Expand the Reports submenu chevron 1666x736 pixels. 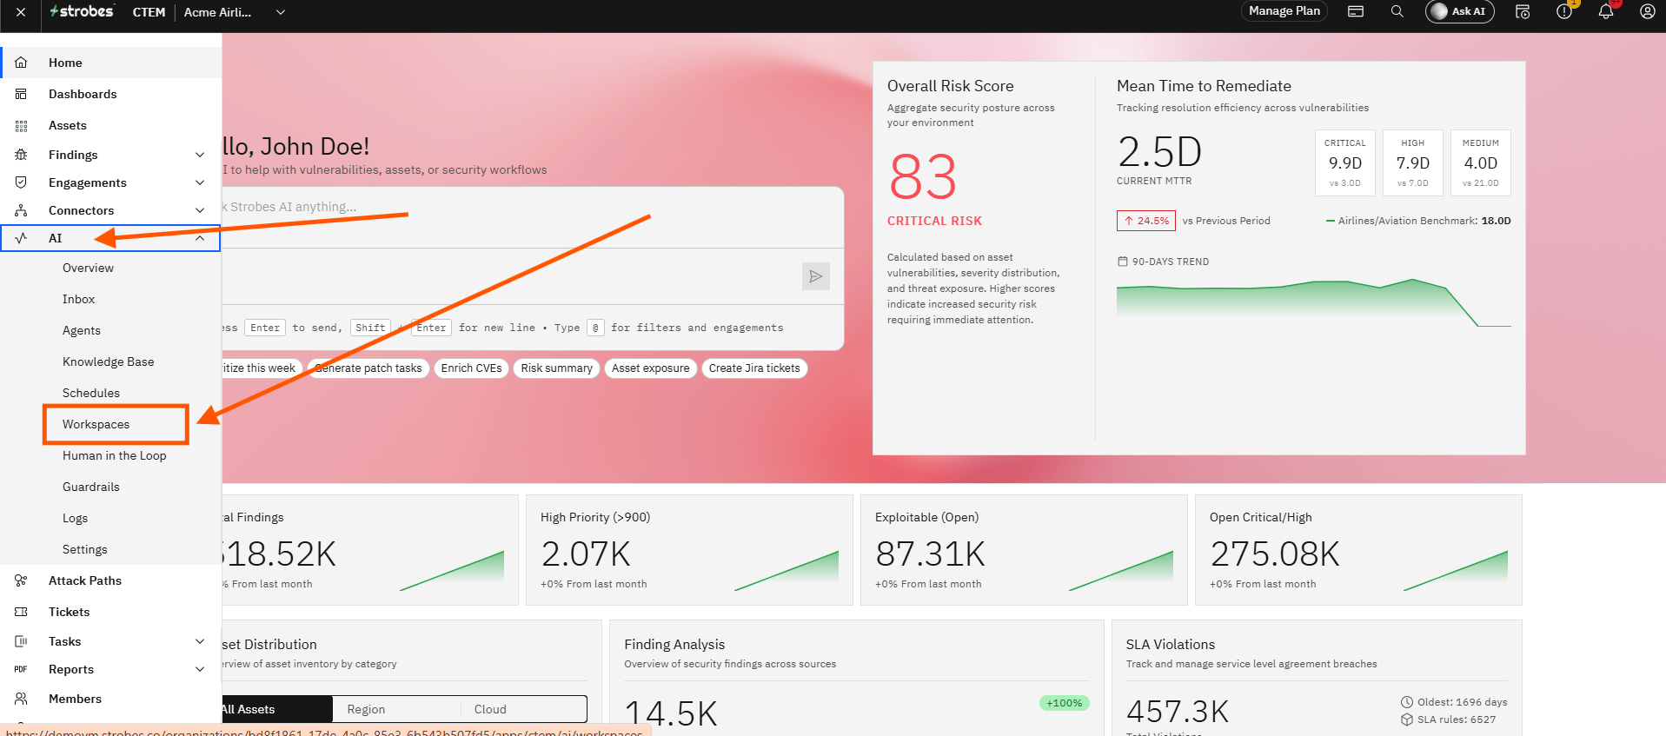200,669
